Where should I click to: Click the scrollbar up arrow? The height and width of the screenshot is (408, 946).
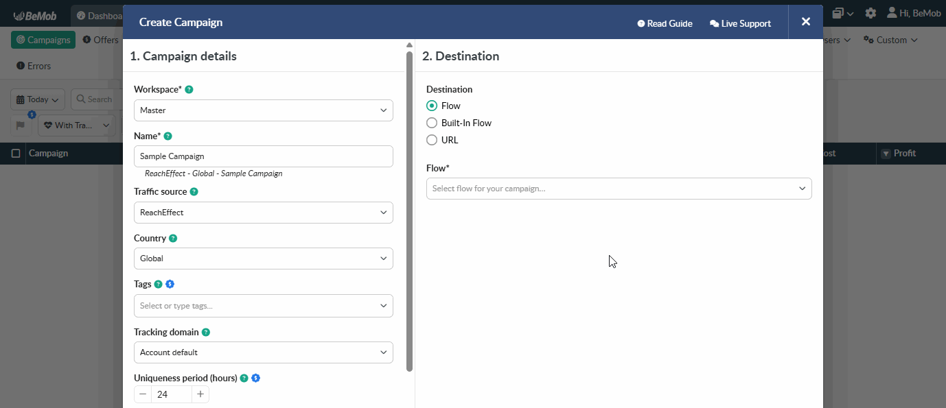[x=410, y=45]
